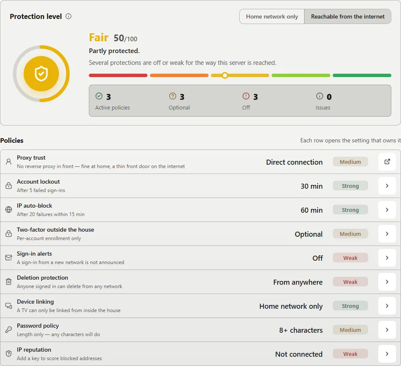Click the Optional value in Two-factor row
Screen dimensions: 401x366
(308, 234)
